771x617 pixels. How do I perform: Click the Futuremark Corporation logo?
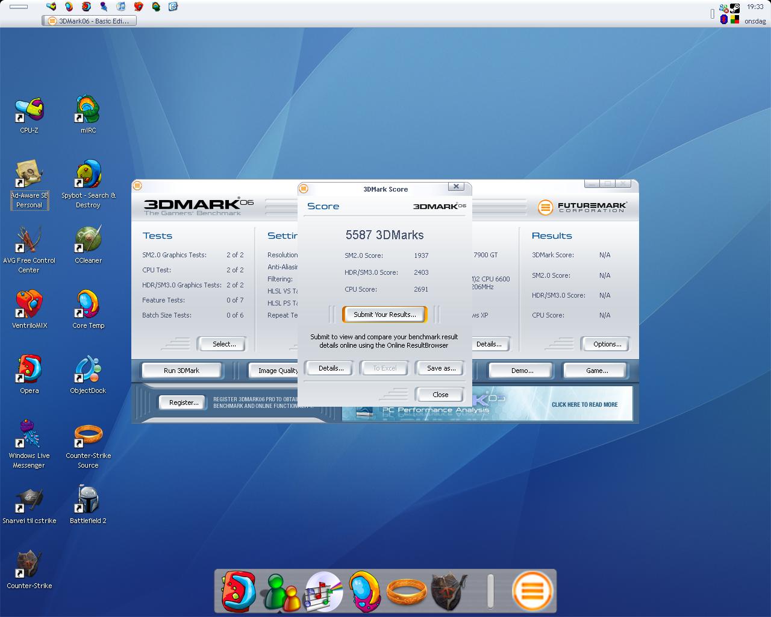tap(582, 207)
